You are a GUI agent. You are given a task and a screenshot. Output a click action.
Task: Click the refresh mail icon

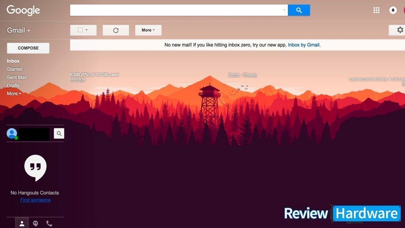116,30
